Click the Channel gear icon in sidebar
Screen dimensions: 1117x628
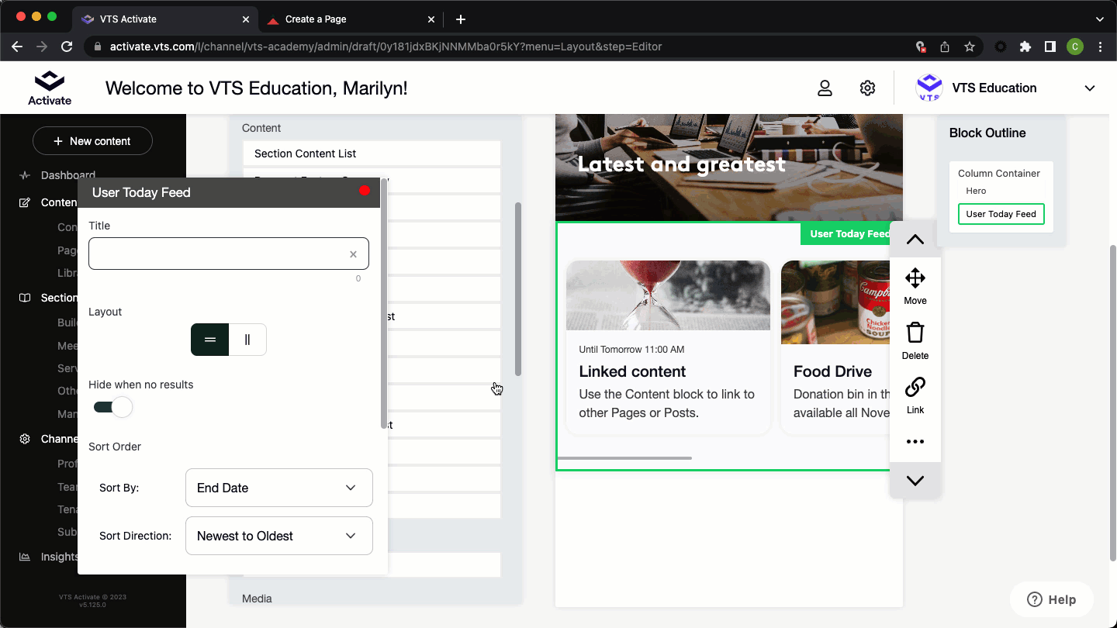pyautogui.click(x=25, y=439)
